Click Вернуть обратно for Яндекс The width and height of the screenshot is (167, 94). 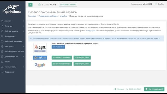(x=58, y=47)
